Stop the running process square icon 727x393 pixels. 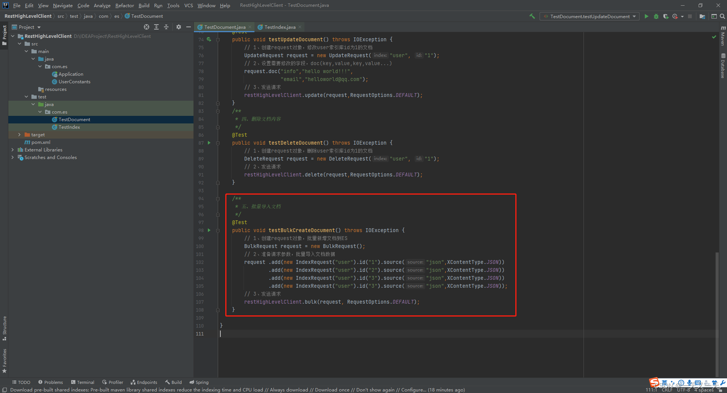[x=690, y=16]
